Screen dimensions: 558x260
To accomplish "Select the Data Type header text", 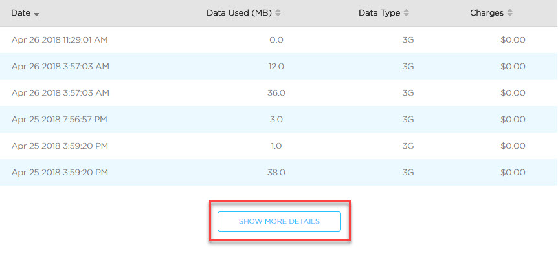I will pyautogui.click(x=380, y=13).
